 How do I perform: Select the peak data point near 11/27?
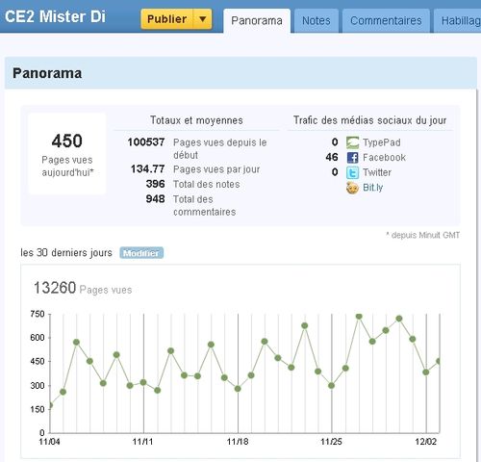tap(359, 317)
